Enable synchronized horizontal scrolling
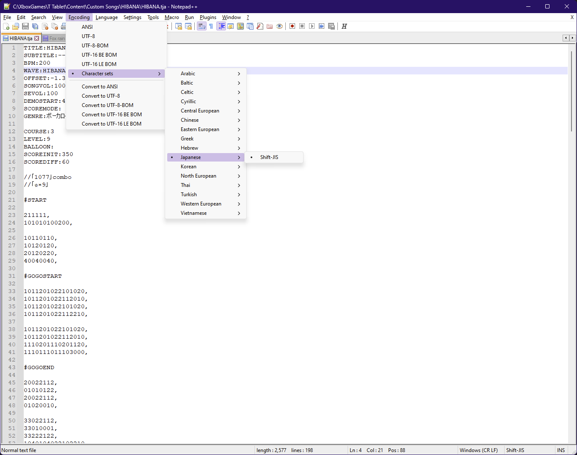577x455 pixels. (188, 26)
